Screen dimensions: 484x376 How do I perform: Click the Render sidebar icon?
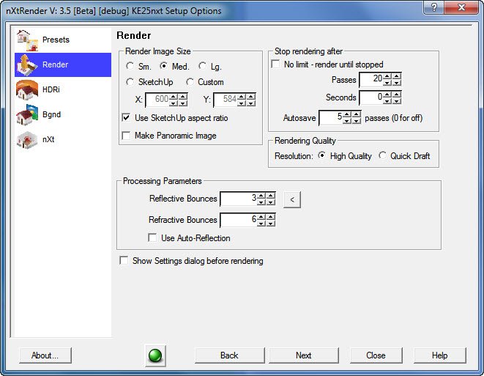pyautogui.click(x=27, y=65)
